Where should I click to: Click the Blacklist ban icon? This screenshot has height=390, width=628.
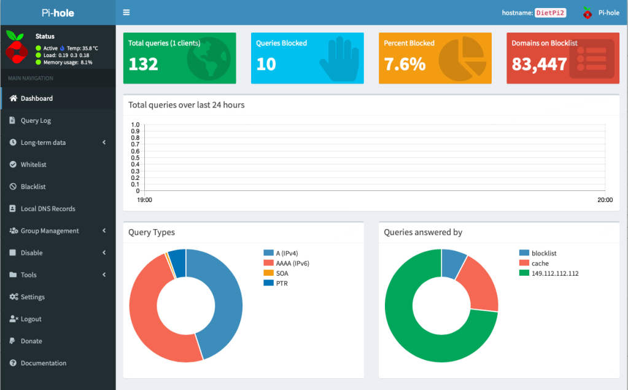13,187
